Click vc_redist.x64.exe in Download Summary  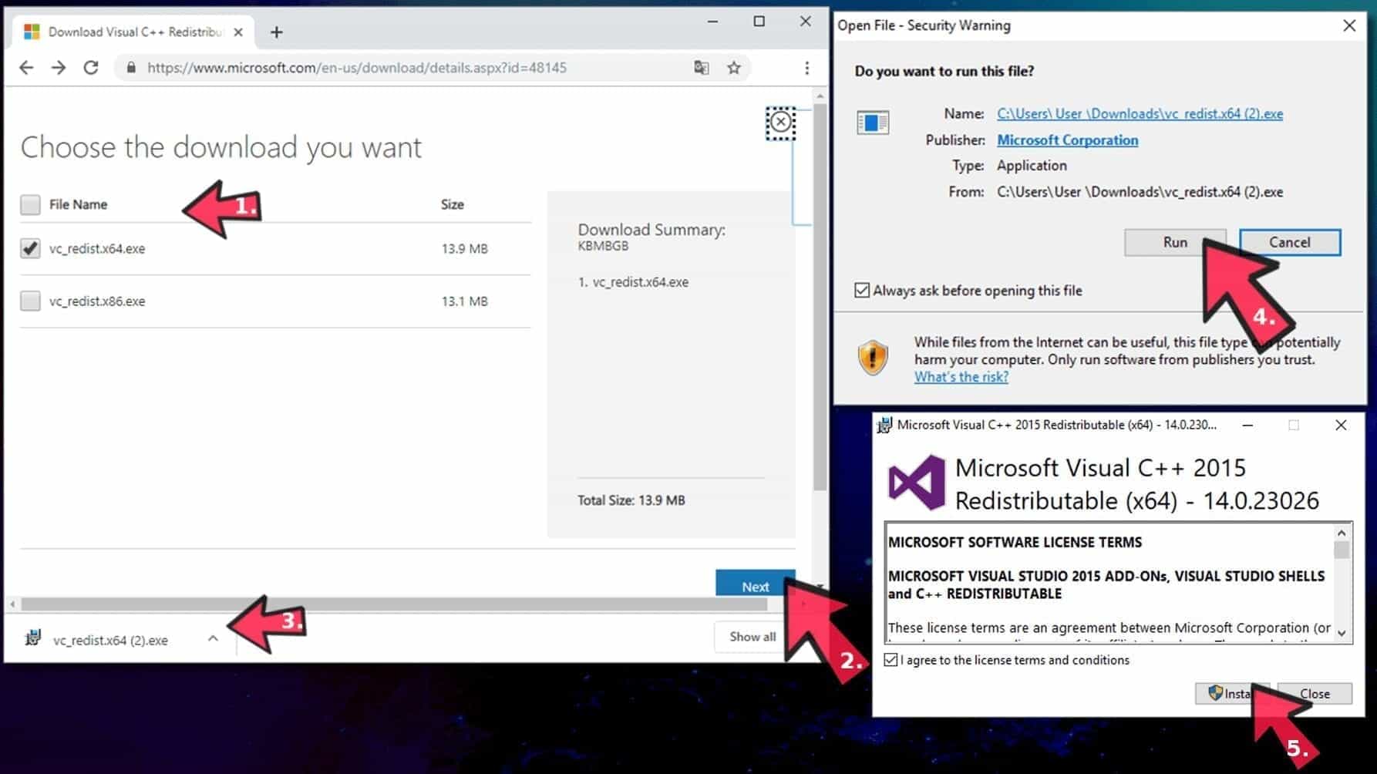click(x=640, y=282)
